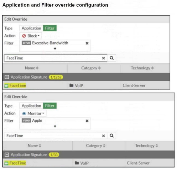Clear the bottom FaceTime search field

(103, 136)
